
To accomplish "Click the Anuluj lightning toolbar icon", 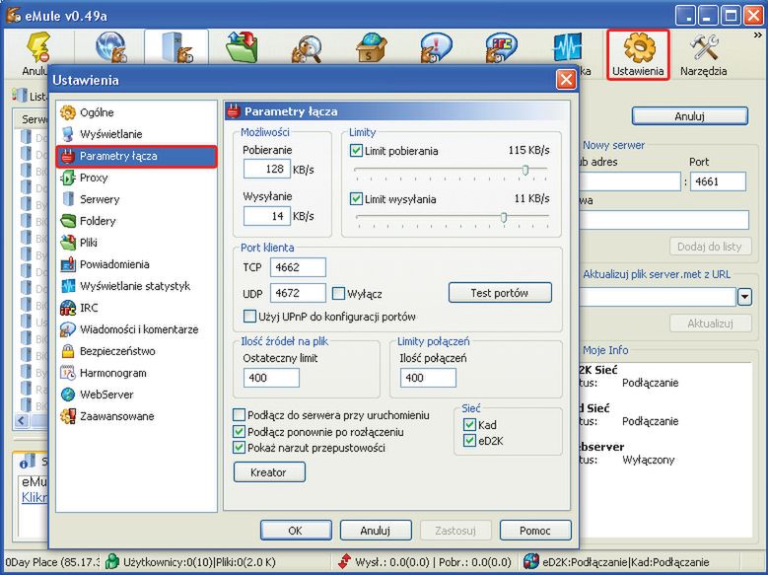I will tap(37, 47).
